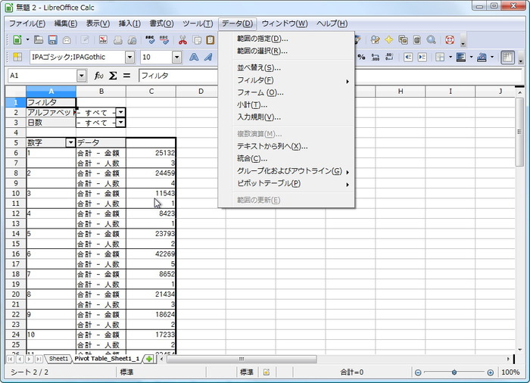The image size is (530, 383).
Task: Open the Function Wizard fx icon
Action: 98,76
